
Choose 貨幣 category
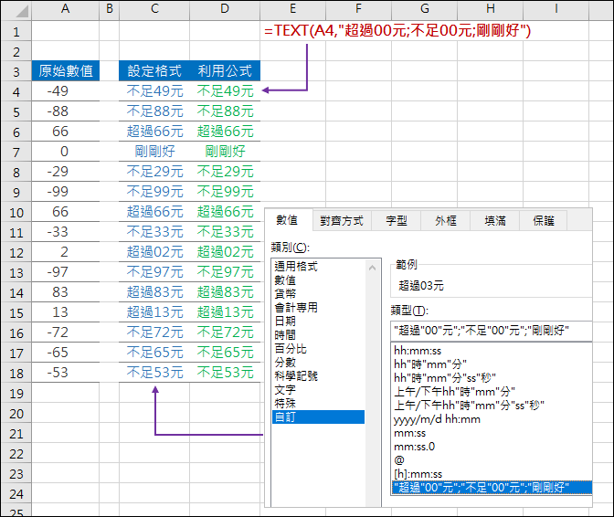[x=318, y=294]
